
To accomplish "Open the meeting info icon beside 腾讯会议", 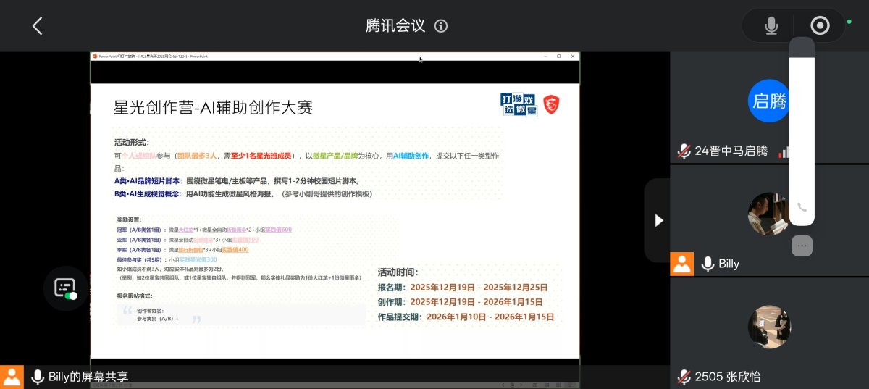I will [x=441, y=26].
